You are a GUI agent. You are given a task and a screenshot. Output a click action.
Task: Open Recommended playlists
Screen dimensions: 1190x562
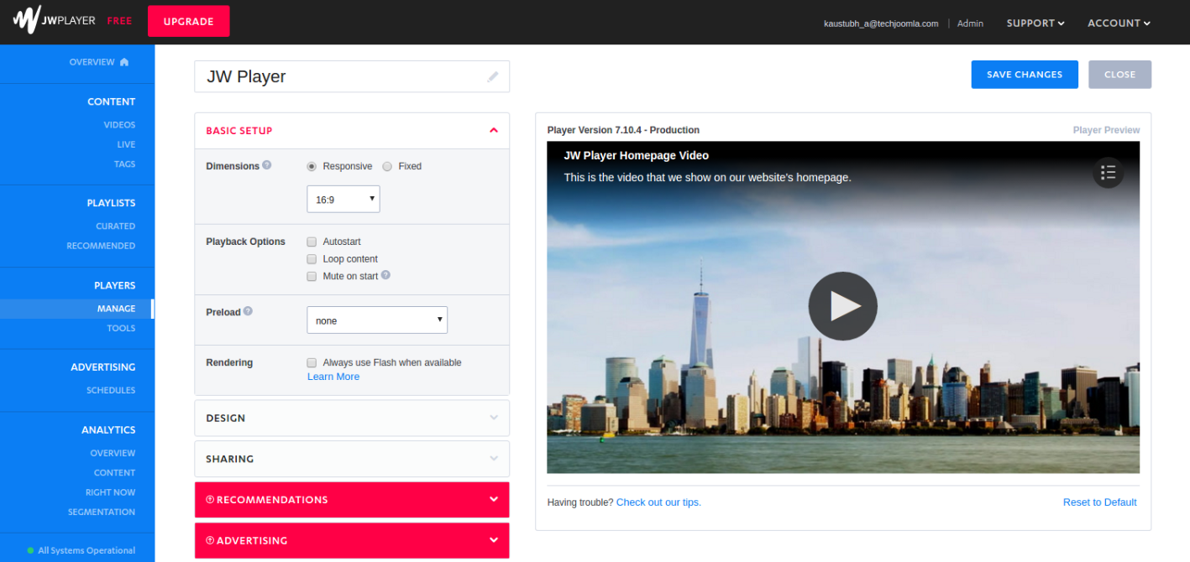(x=101, y=246)
